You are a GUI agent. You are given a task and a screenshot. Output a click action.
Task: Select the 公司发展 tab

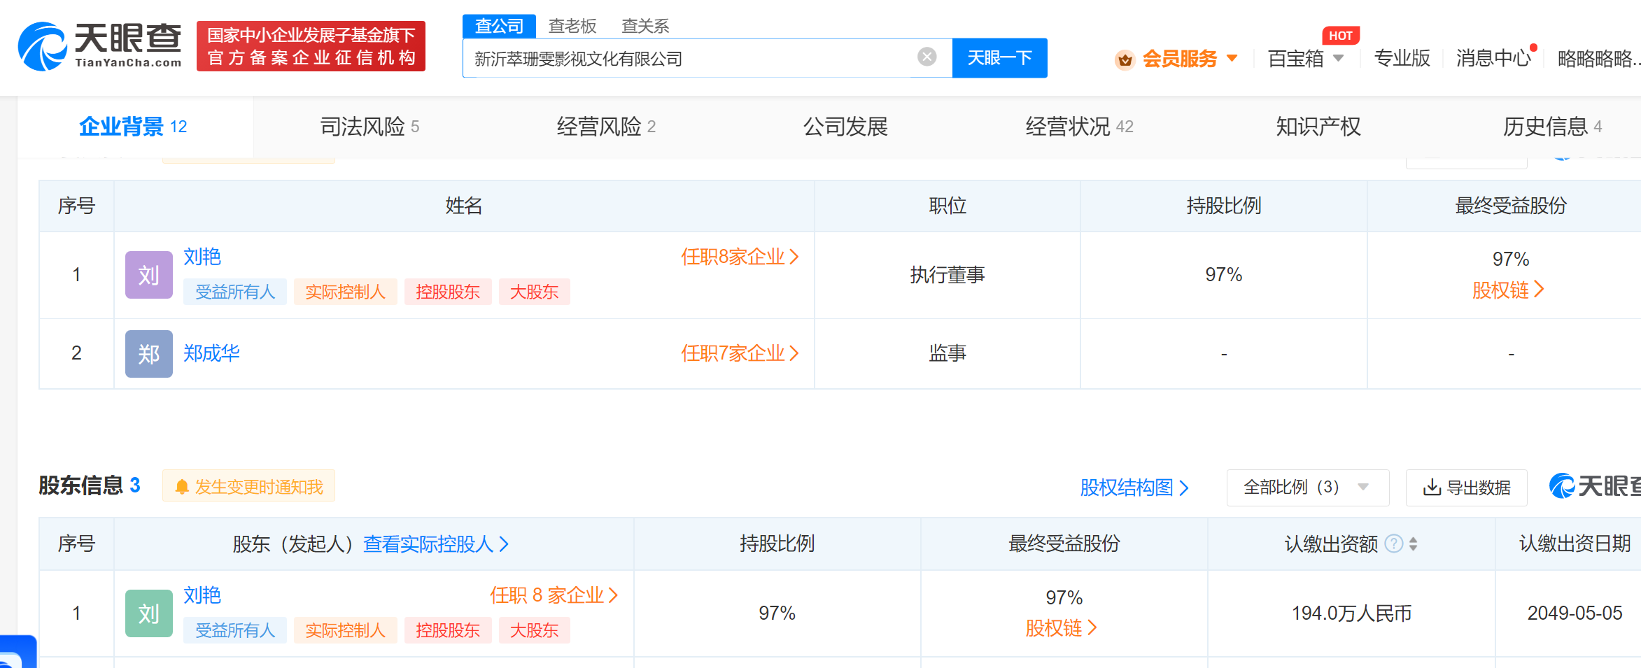tap(845, 127)
